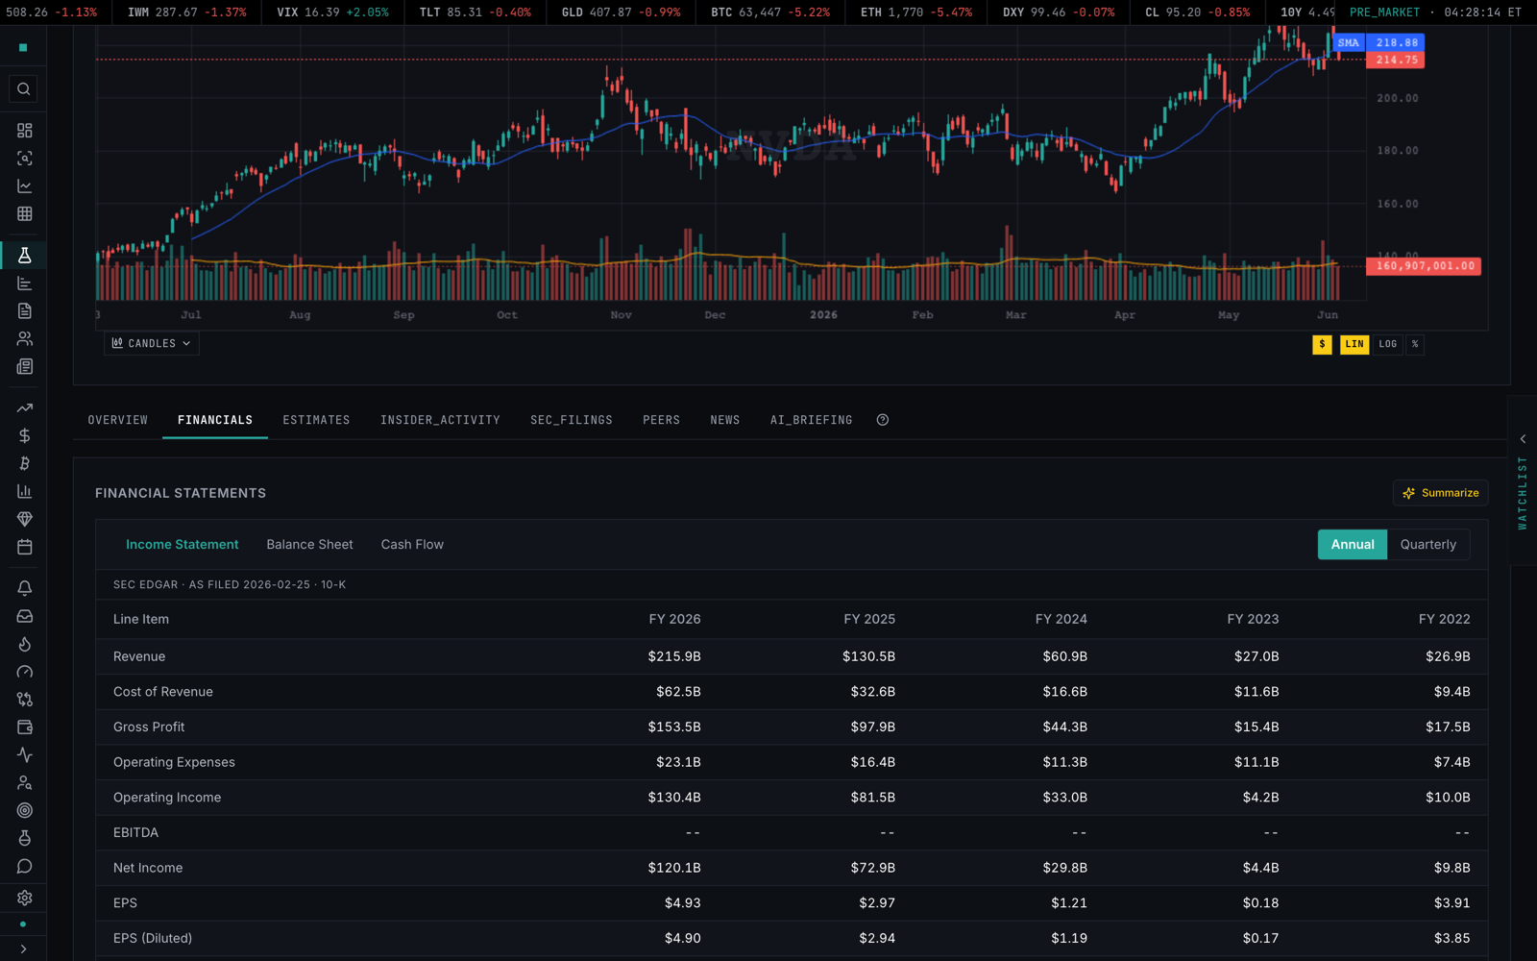Screen dimensions: 1537x961
Task: Click the GLD ticker in top bar
Action: point(621,12)
